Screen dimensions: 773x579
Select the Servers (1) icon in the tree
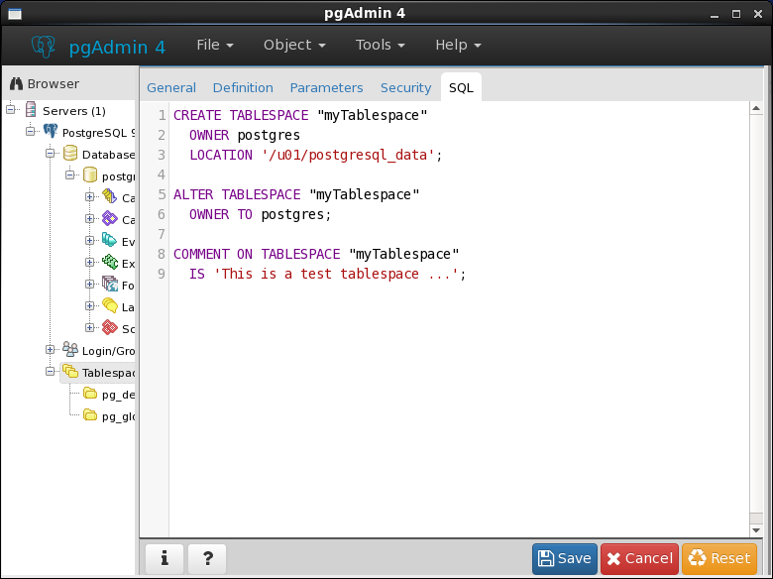31,109
